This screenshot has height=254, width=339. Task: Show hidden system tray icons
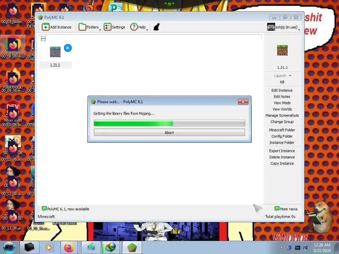281,248
